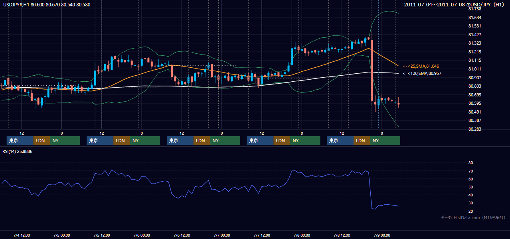Click the 東京 session box for 7/4

pos(20,141)
